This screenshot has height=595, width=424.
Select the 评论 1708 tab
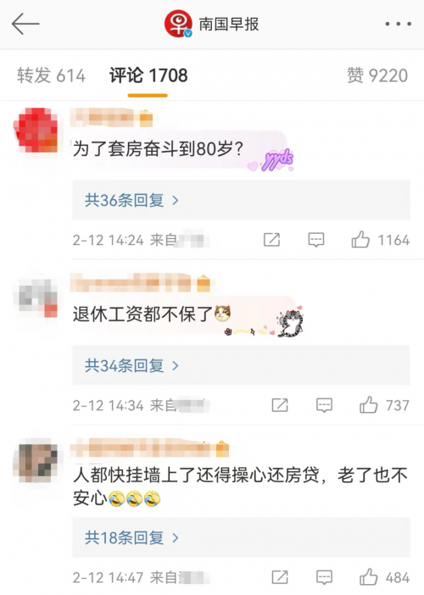click(x=148, y=75)
